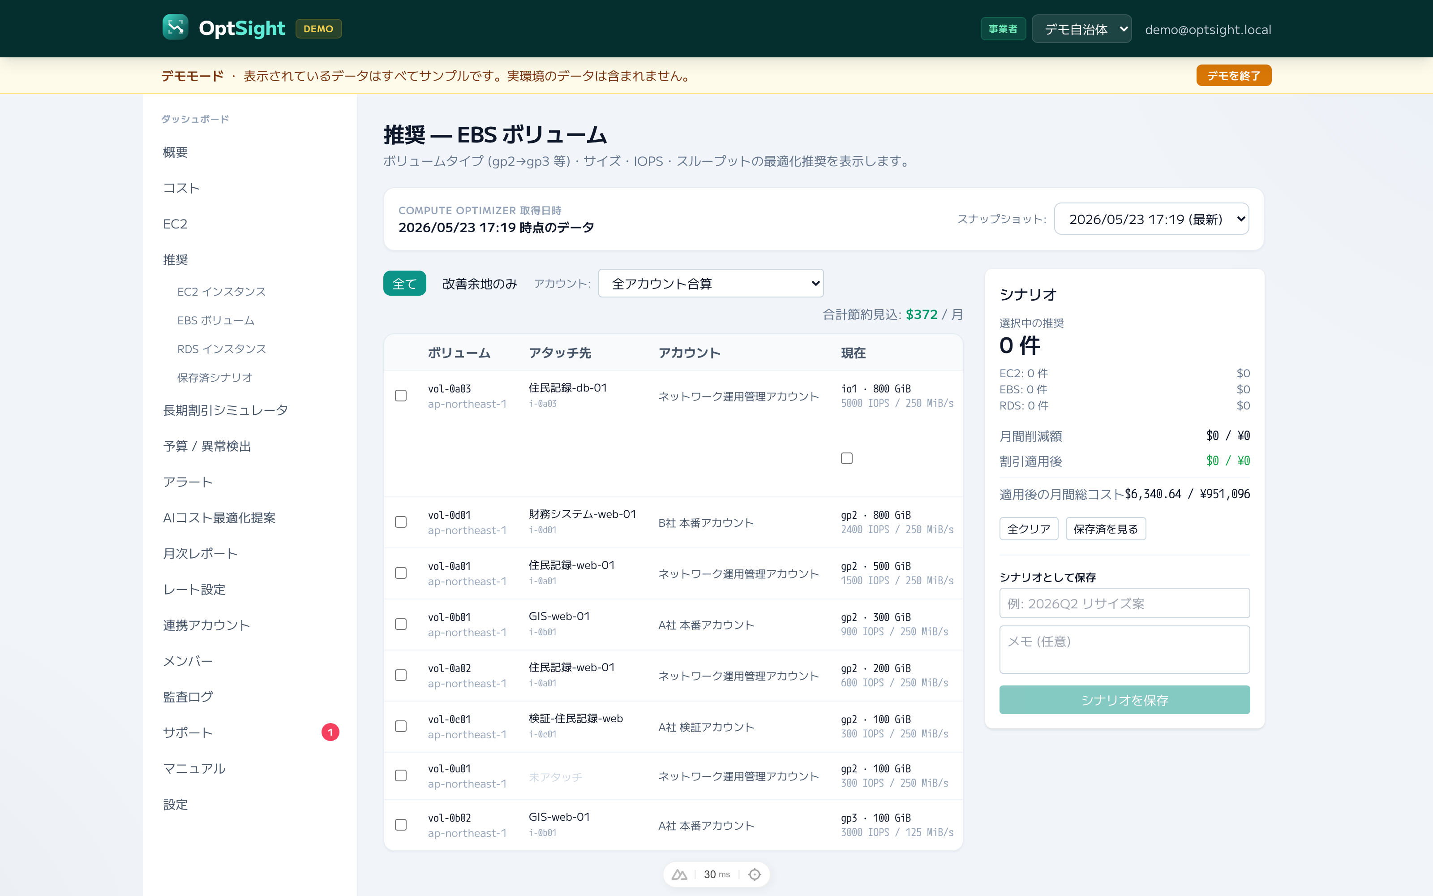
Task: Toggle the unattached vol-0u01 checkbox
Action: [401, 775]
